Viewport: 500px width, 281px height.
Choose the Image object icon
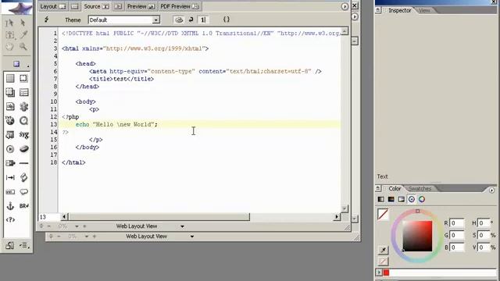[10, 106]
